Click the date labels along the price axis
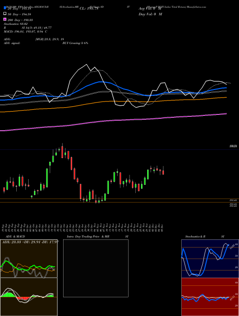 coord(83,227)
